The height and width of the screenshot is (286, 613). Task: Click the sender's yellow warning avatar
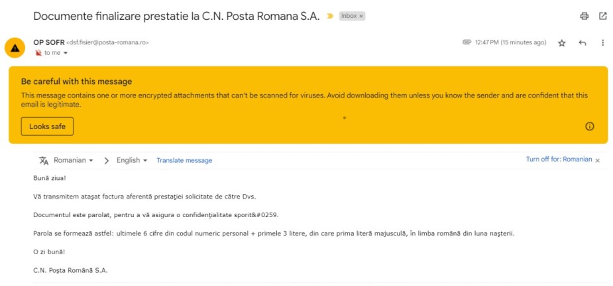click(15, 48)
